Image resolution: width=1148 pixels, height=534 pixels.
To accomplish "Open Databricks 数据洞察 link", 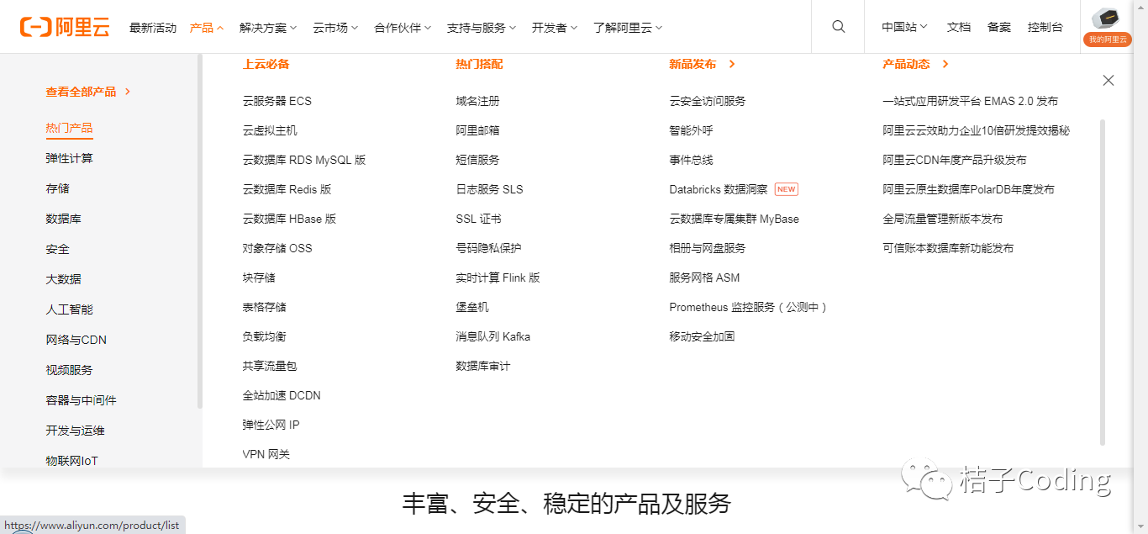I will [x=719, y=189].
